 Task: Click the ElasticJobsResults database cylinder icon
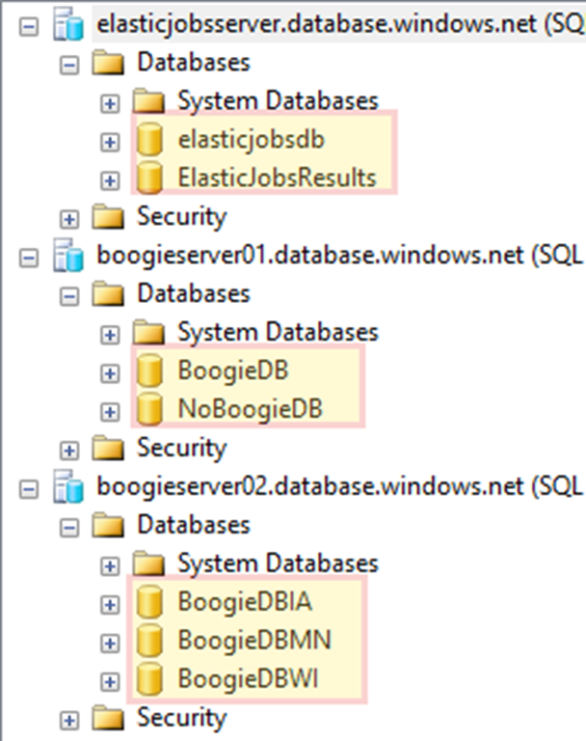148,178
